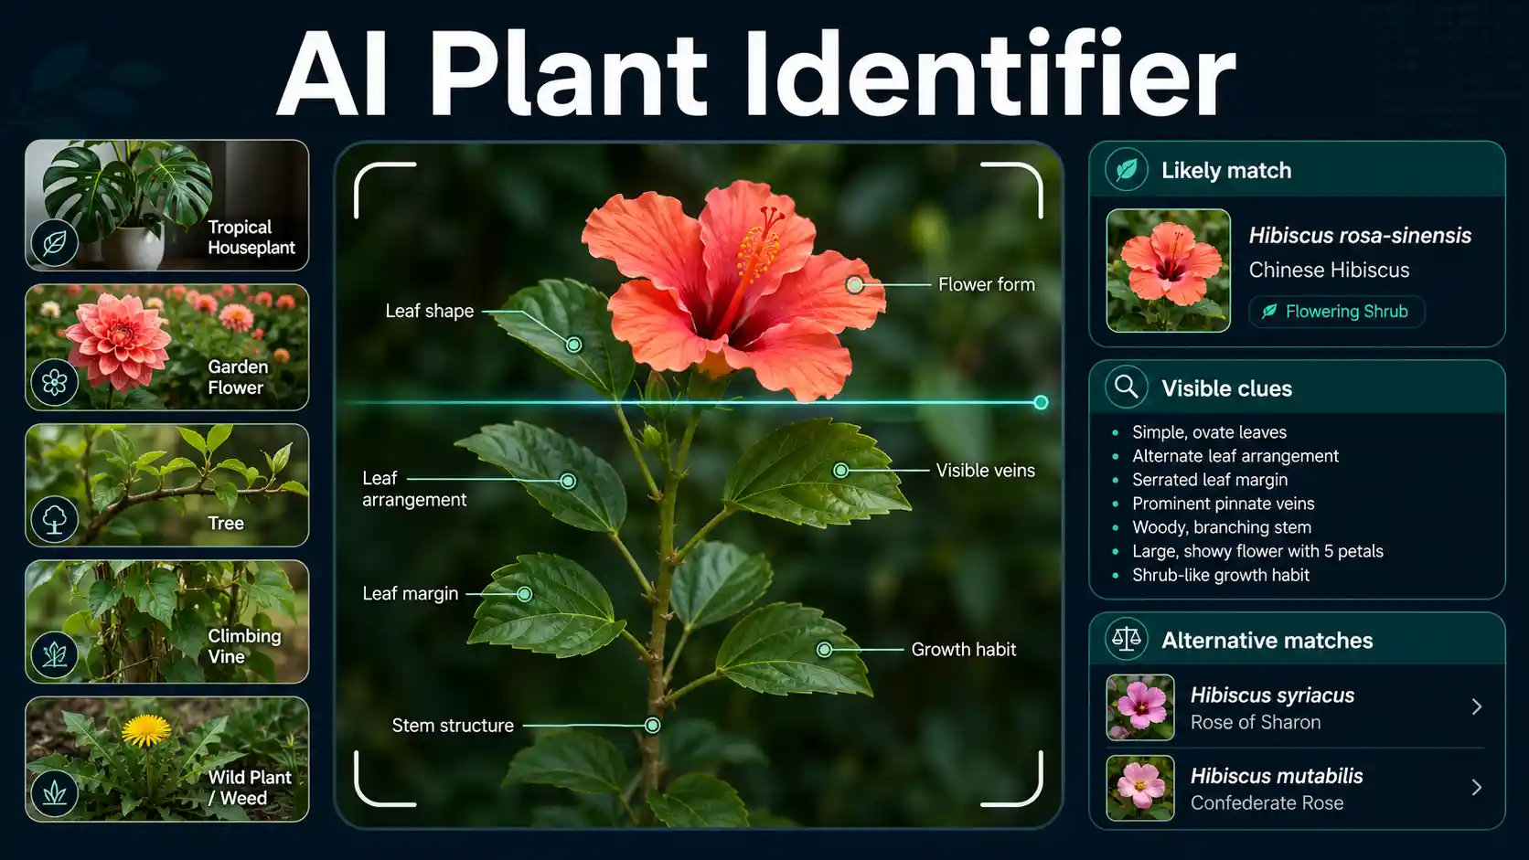Click the flower icon on Garden Flower card

(x=55, y=382)
